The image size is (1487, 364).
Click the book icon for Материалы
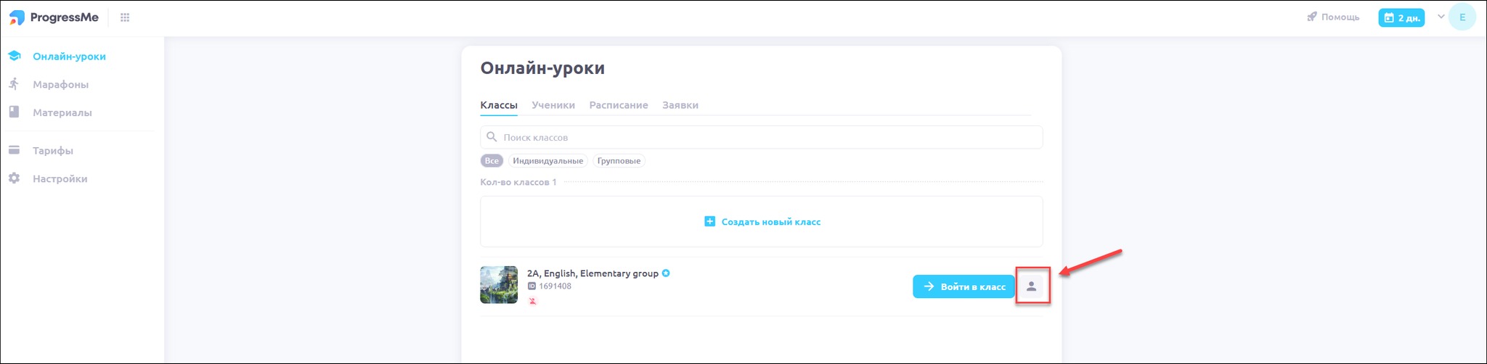(14, 112)
